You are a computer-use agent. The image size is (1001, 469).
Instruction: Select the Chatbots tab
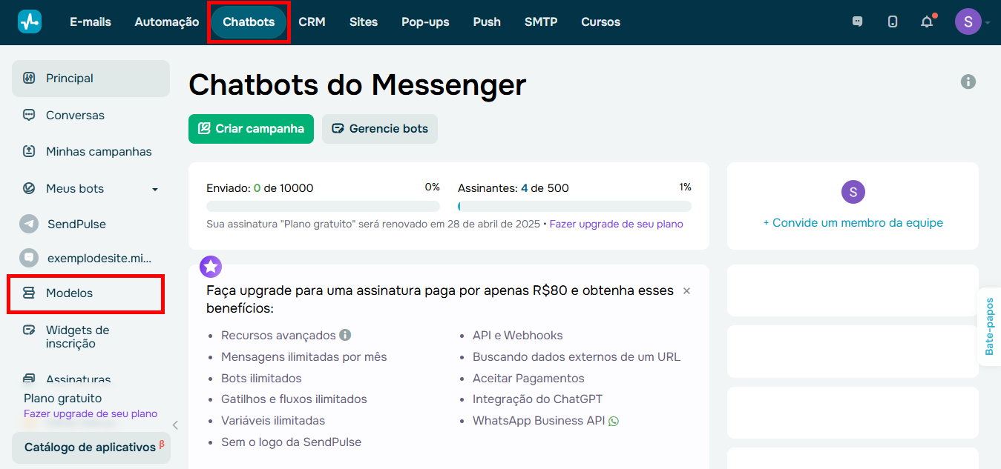point(249,22)
